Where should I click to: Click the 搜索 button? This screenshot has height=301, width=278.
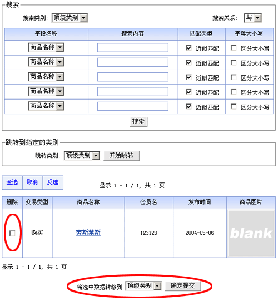tap(138, 121)
